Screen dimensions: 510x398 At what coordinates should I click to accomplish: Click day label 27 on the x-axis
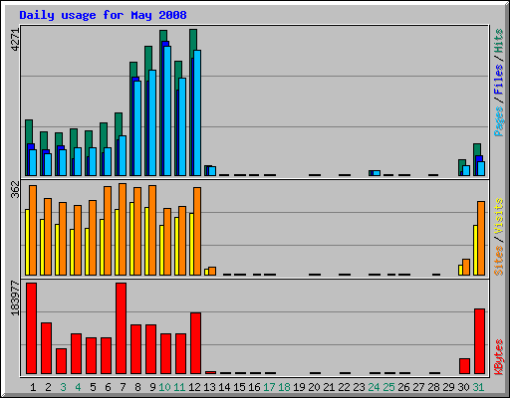coord(418,387)
